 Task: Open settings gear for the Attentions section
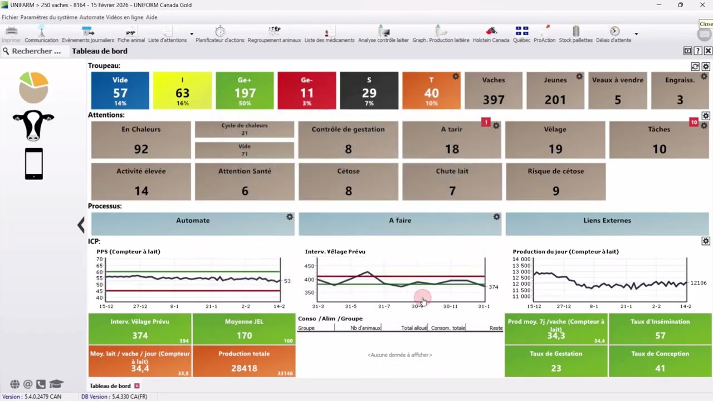706,116
